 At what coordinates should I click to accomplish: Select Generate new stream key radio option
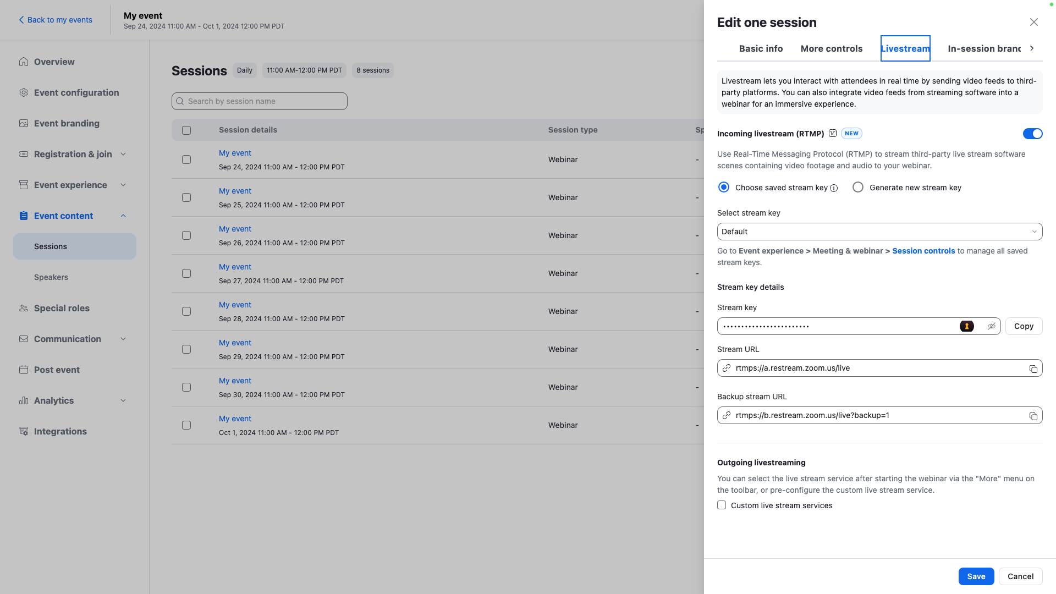[x=857, y=188]
